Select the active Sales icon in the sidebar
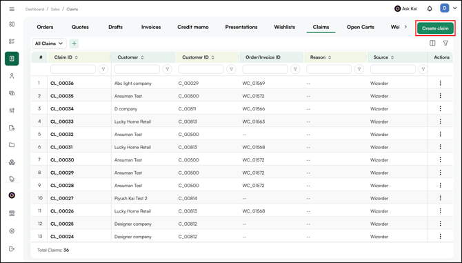This screenshot has width=462, height=263. 12,59
